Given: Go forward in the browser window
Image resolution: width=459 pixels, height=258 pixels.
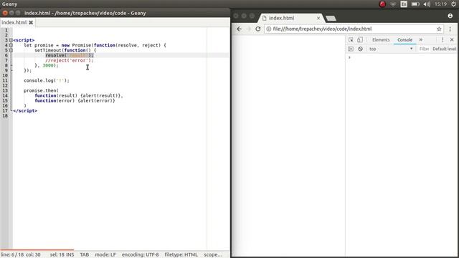Looking at the screenshot, I should 248,29.
